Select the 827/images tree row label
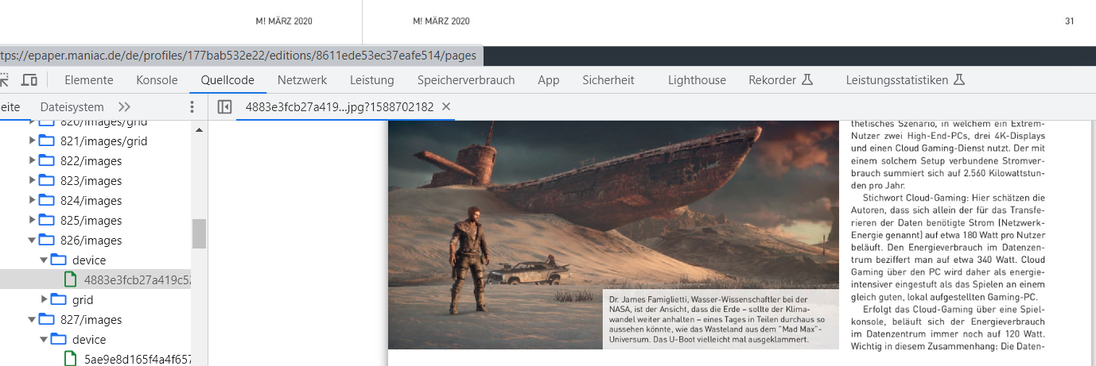 91,319
